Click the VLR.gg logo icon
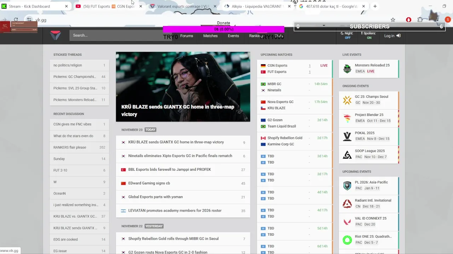This screenshot has width=453, height=254. (x=56, y=35)
